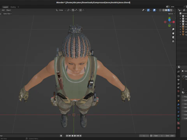
Task: Toggle the camera view icon
Action: tap(173, 37)
